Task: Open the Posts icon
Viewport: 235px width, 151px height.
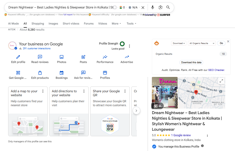Action: [83, 57]
